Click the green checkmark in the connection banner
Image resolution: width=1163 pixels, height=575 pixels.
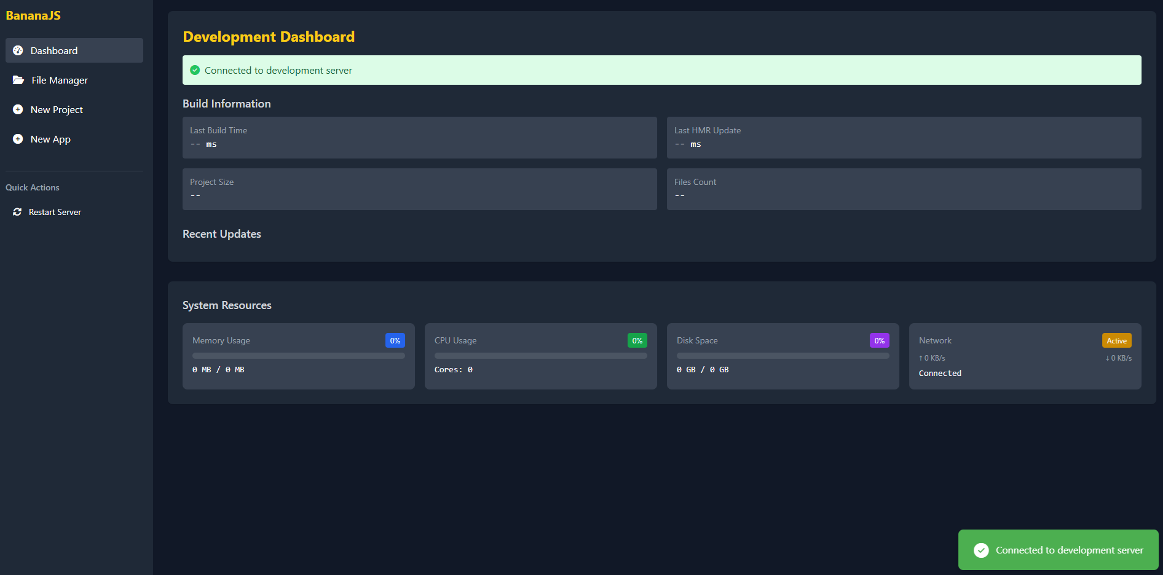click(x=195, y=70)
